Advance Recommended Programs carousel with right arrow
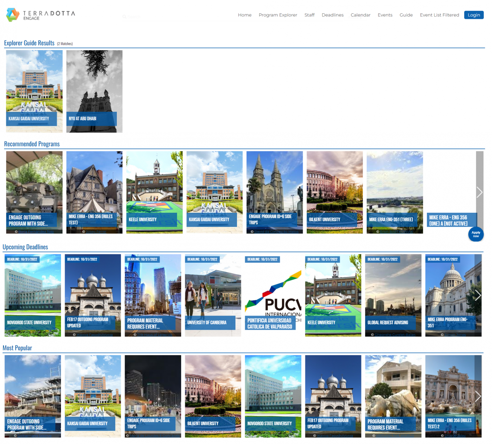This screenshot has width=492, height=444. click(479, 192)
